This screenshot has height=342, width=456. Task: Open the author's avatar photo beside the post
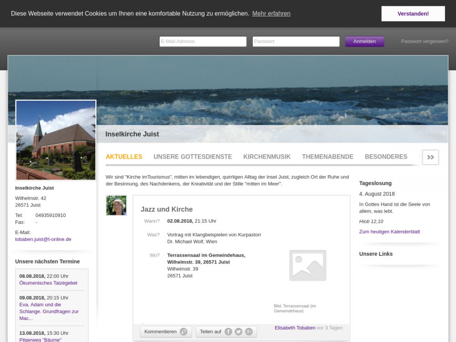point(116,205)
